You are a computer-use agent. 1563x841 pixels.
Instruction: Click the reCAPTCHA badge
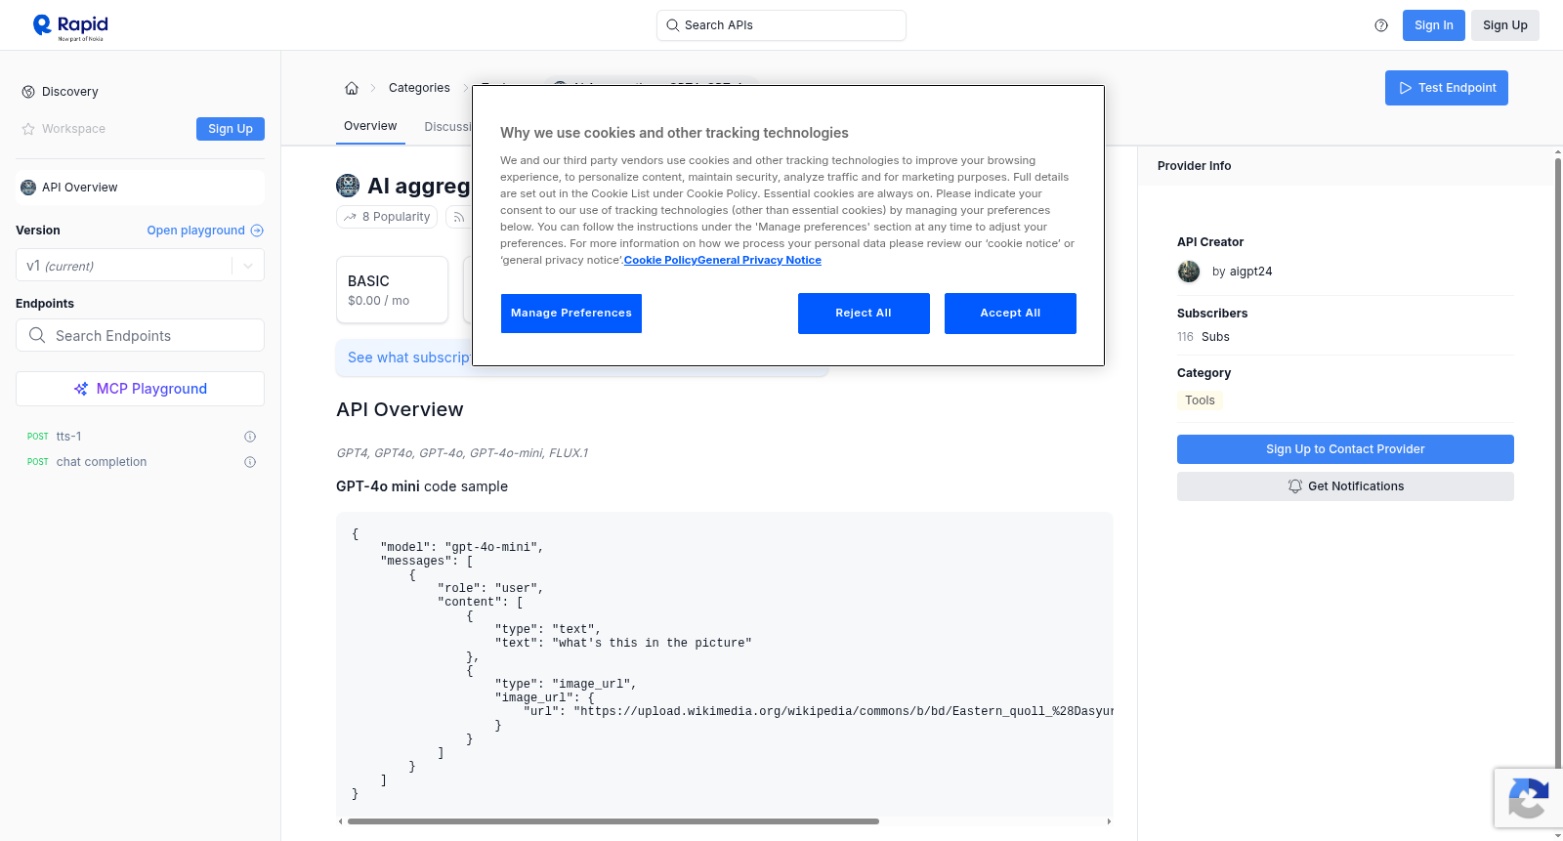(1529, 798)
